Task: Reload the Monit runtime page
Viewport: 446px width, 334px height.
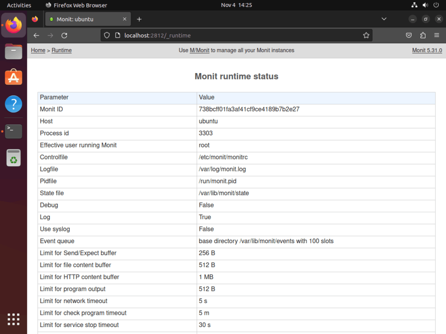Action: 65,35
